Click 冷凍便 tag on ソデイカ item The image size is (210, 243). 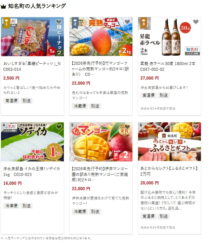(11, 206)
